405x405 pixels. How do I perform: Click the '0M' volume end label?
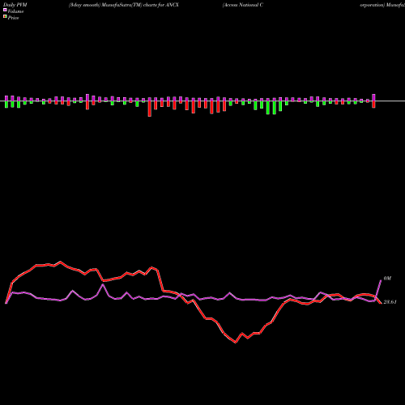(387, 279)
